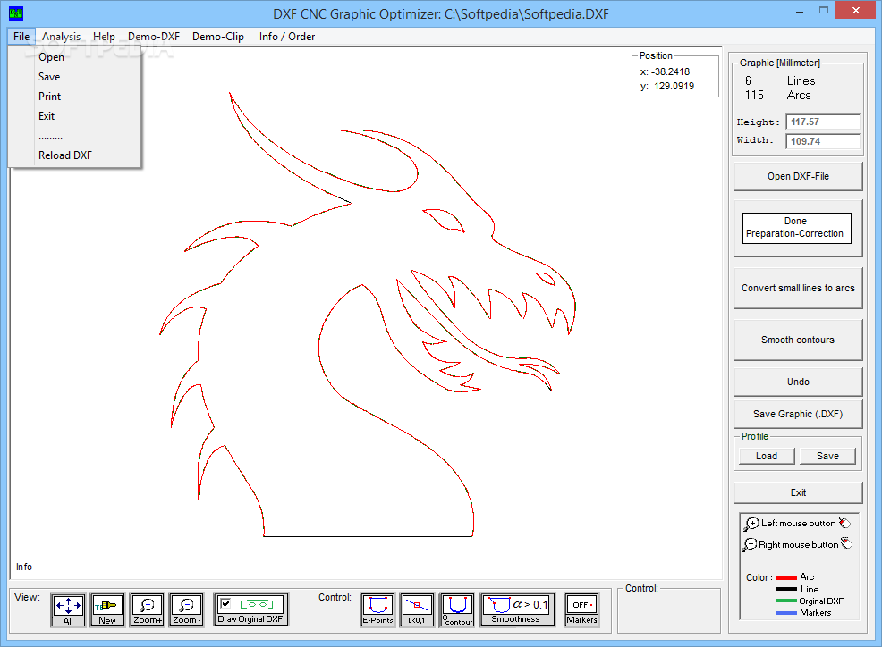
Task: Click Convert small lines to arcs
Action: point(798,288)
